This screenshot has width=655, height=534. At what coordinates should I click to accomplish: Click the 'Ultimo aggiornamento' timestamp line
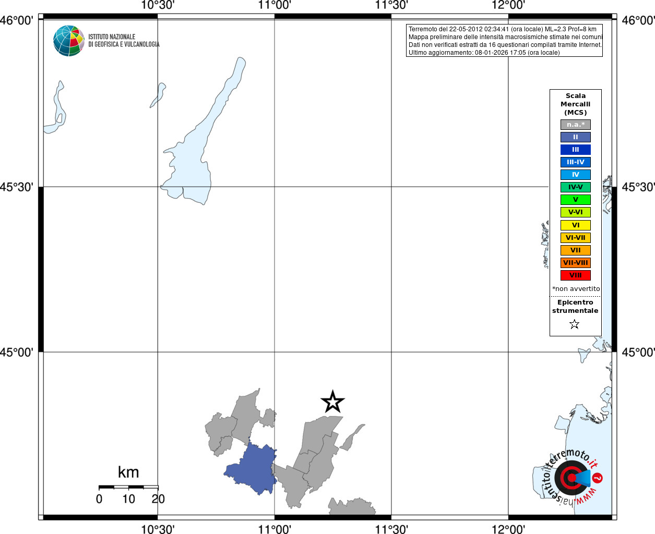tap(484, 53)
